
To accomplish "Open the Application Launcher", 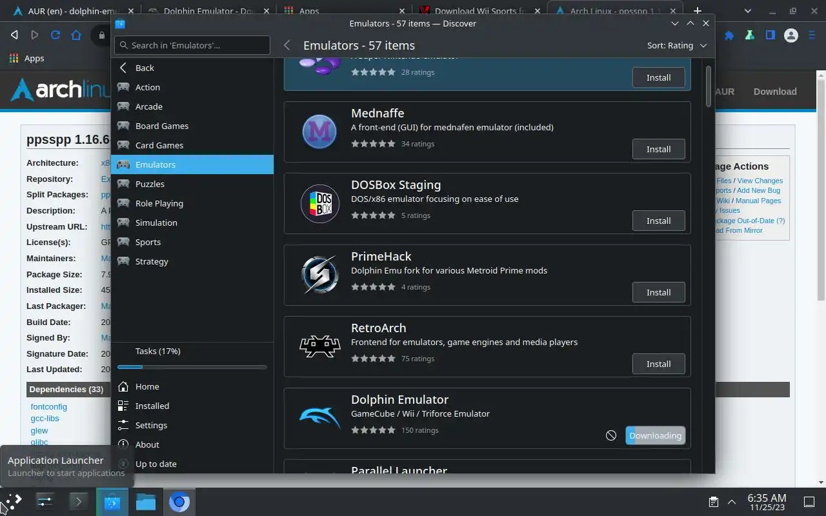I will (x=12, y=501).
